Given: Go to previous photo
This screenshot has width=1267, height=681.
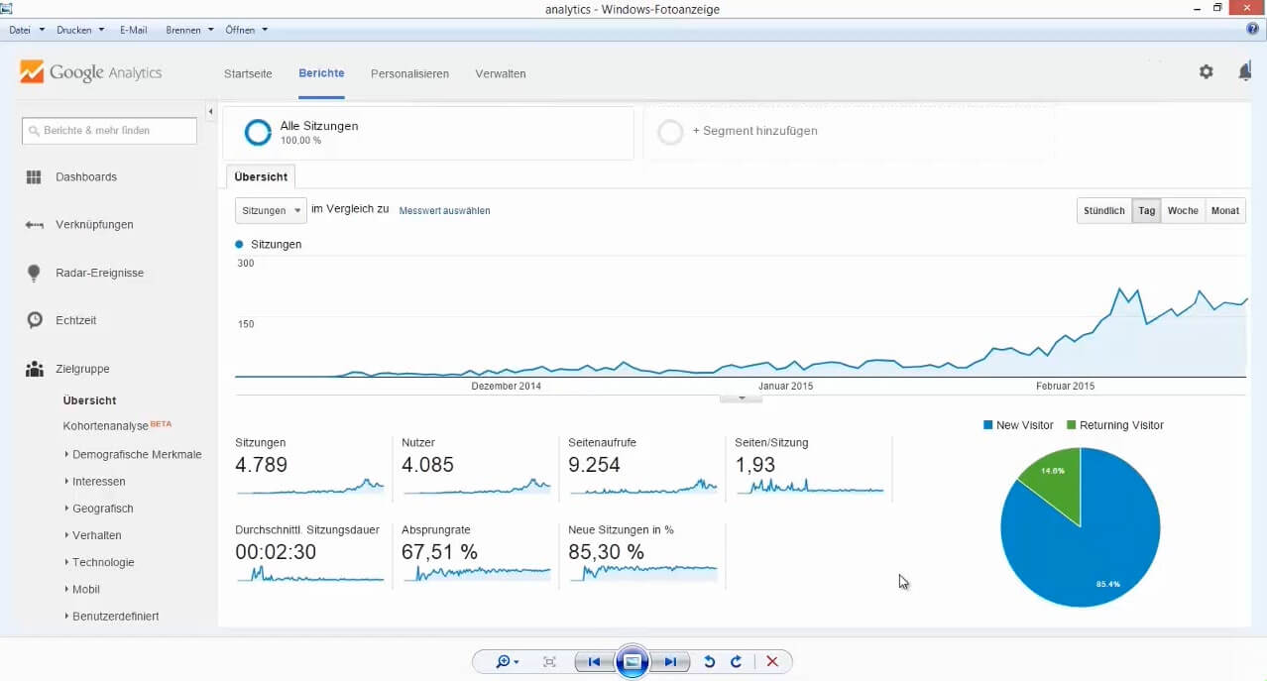Looking at the screenshot, I should point(595,661).
